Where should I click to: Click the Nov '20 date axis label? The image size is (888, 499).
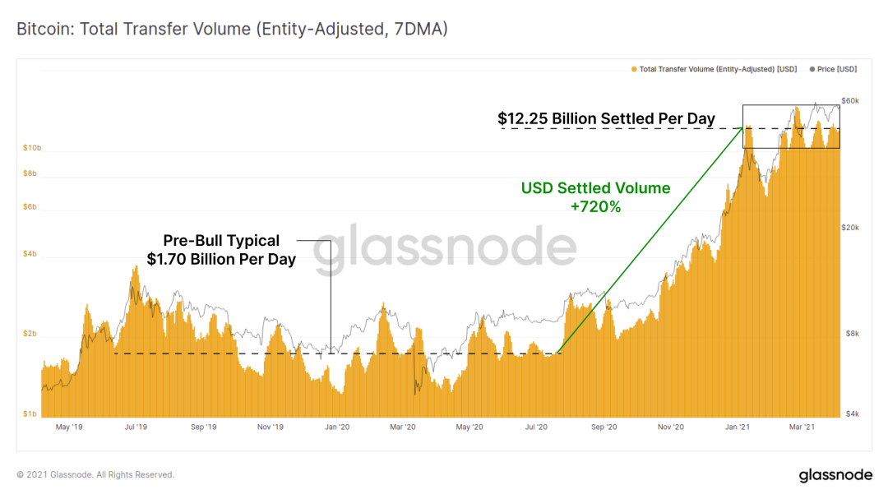(671, 427)
